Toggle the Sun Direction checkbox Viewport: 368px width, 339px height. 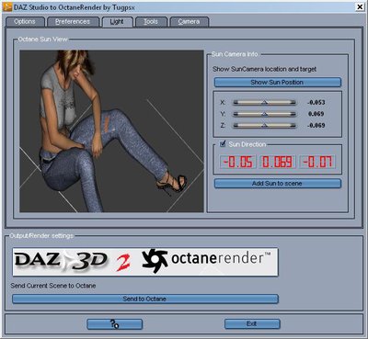pos(223,143)
